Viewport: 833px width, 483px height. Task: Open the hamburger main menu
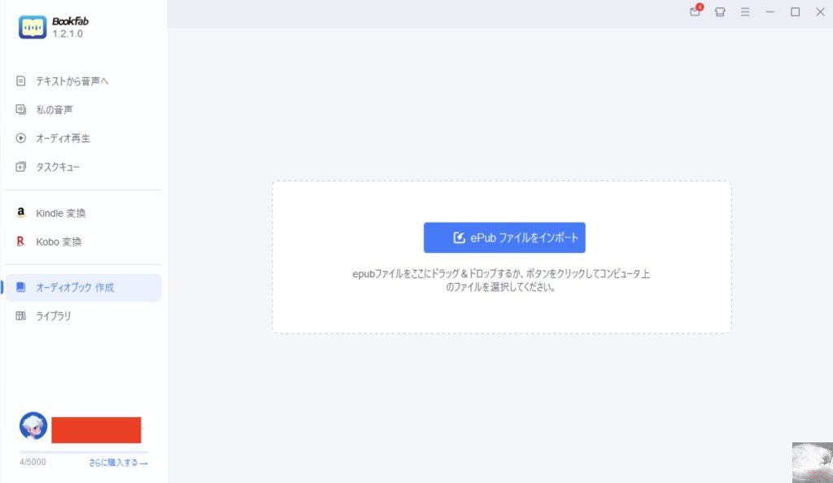(744, 12)
